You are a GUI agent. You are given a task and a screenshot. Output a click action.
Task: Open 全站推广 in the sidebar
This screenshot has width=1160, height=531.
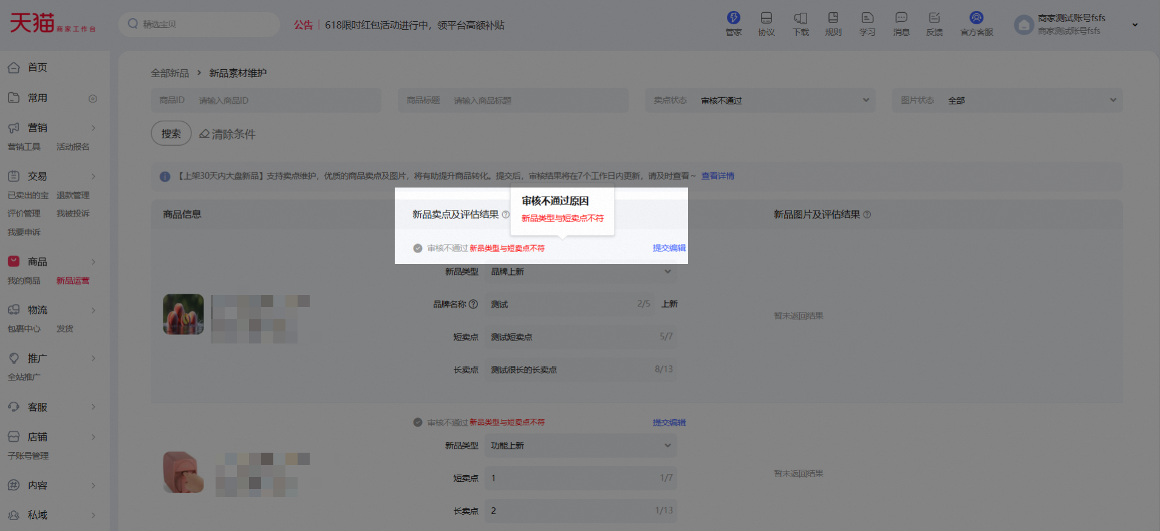[24, 377]
